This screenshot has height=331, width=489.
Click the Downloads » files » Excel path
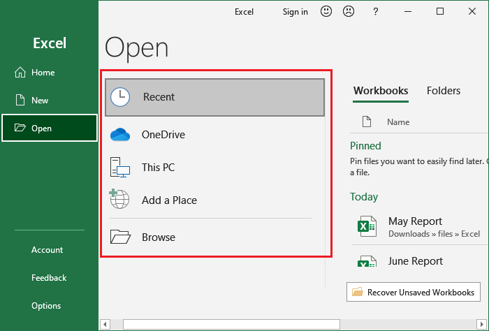(434, 234)
